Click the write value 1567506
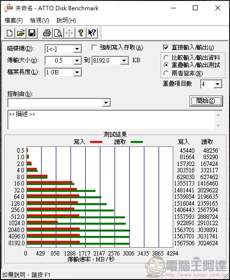The height and width of the screenshot is (280, 230). coord(184,243)
